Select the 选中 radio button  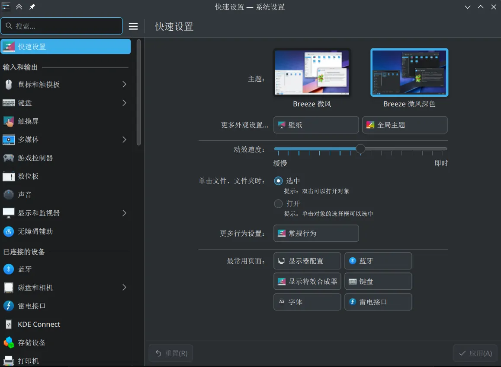tap(277, 180)
